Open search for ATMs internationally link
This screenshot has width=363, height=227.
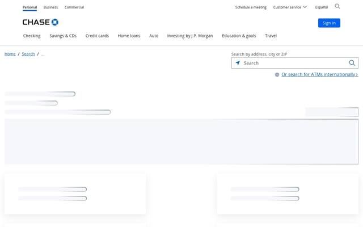click(320, 74)
